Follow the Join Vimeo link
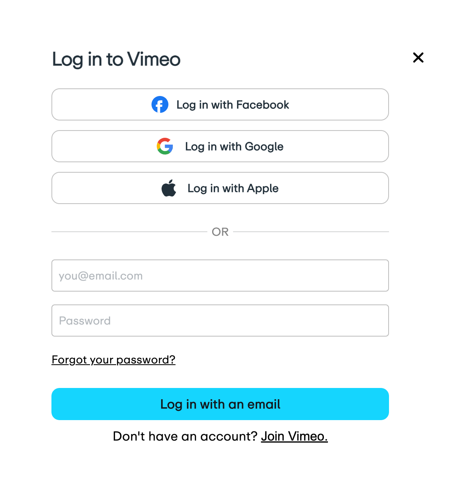This screenshot has width=475, height=494. click(294, 436)
